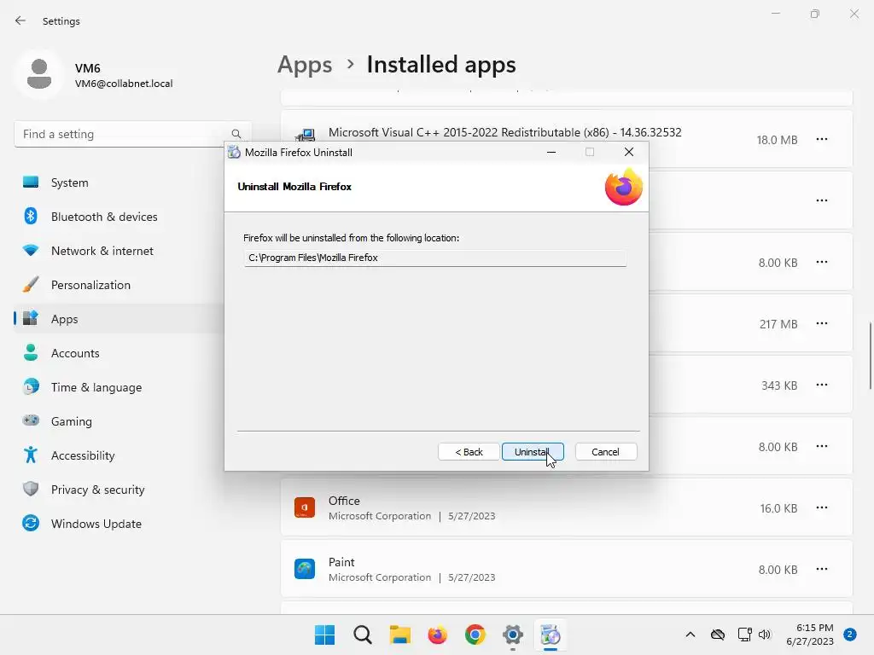
Task: Click the Network wifi icon in sidebar
Action: tap(31, 250)
